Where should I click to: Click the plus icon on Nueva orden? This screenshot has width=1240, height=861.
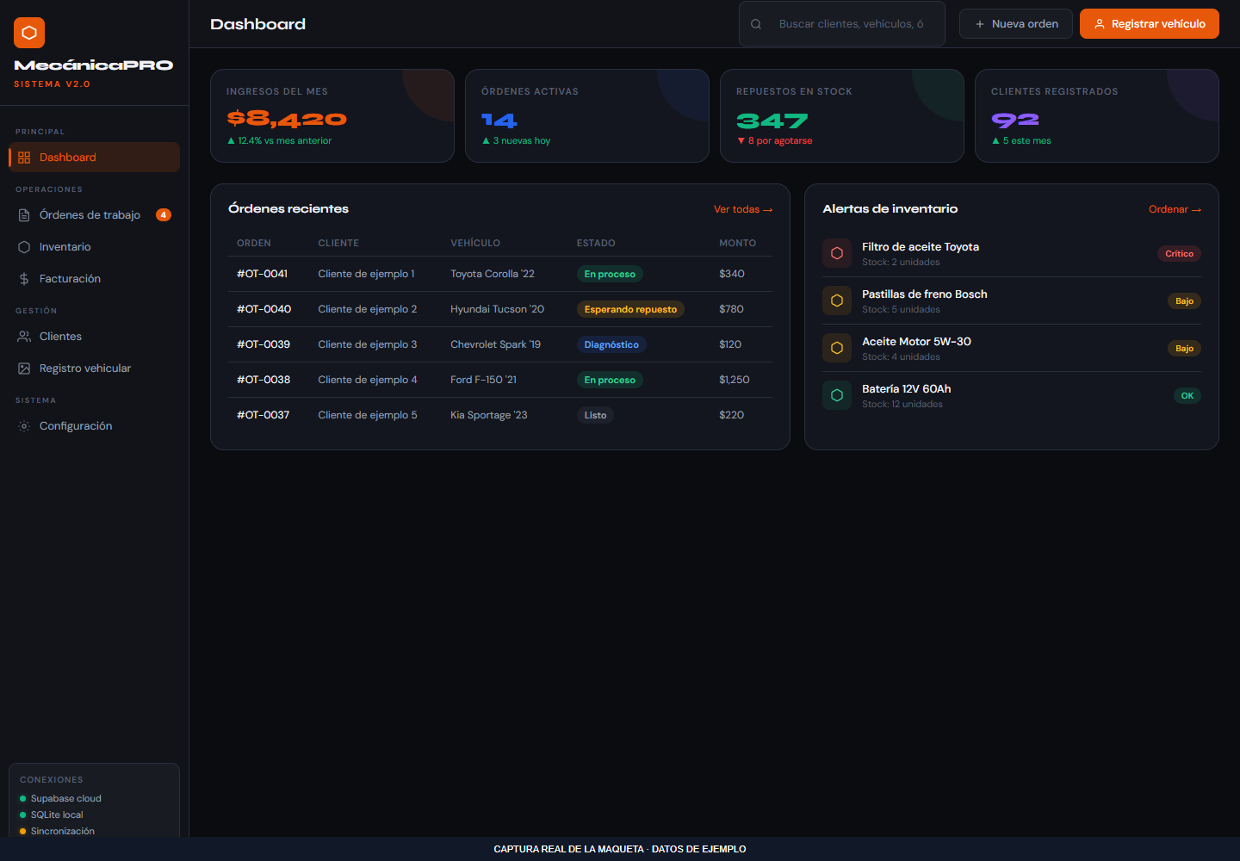980,24
